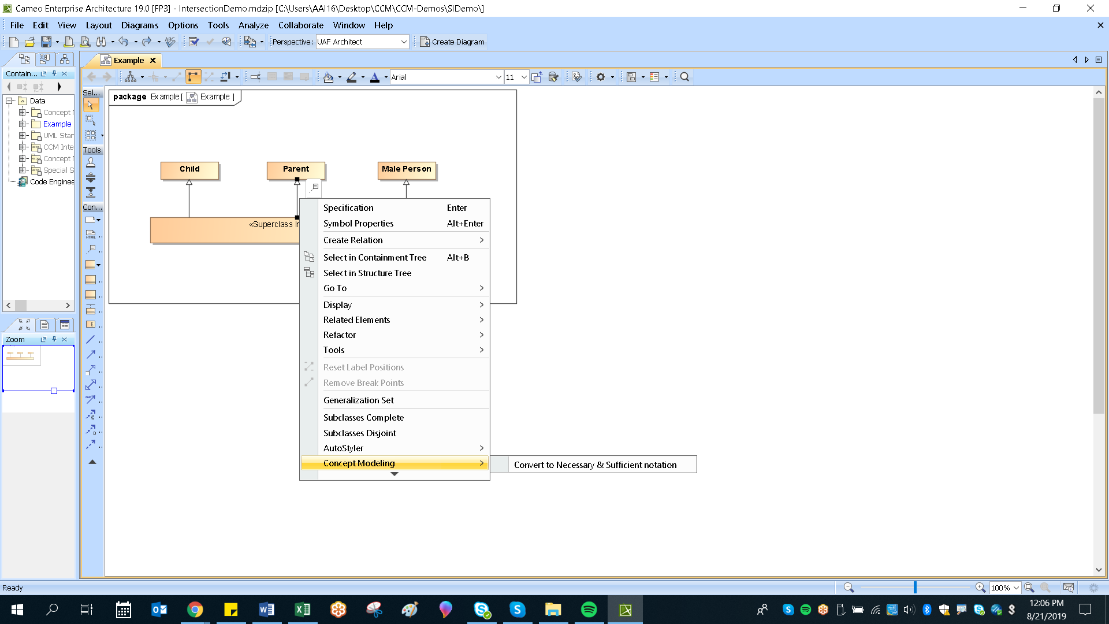The width and height of the screenshot is (1109, 624).
Task: Pin the Containment panel
Action: point(54,73)
